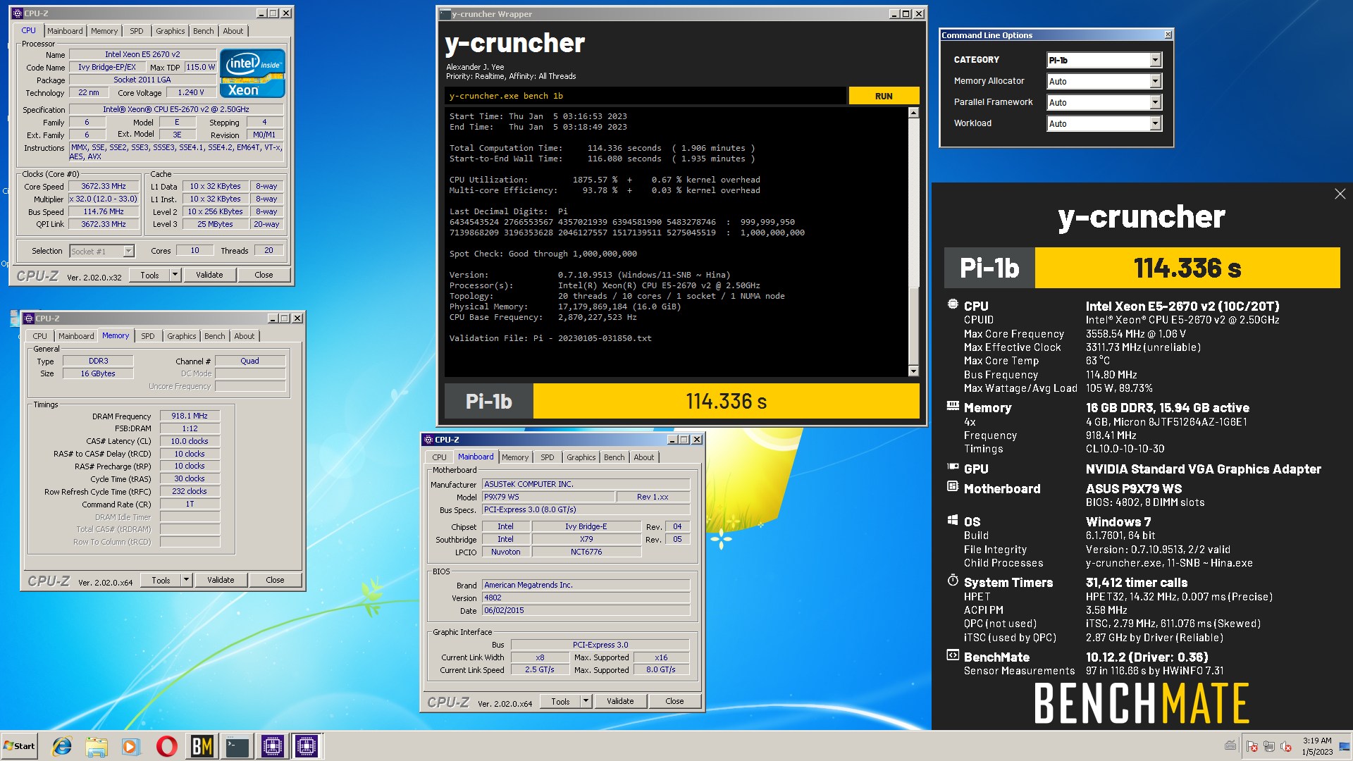Click Validate in the CPU tab window

(x=209, y=275)
